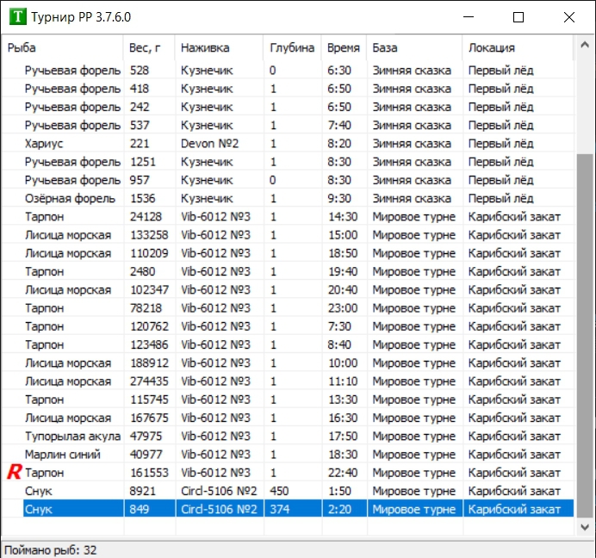Select the Озёрная форель row

click(288, 198)
